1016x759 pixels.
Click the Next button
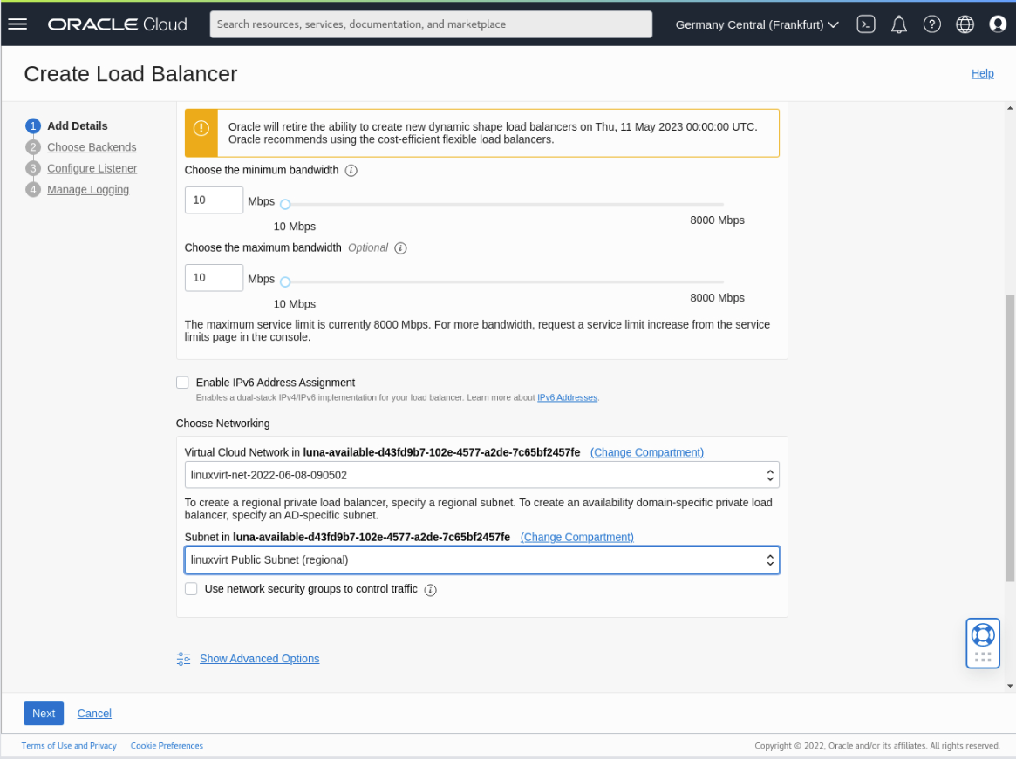pyautogui.click(x=43, y=713)
